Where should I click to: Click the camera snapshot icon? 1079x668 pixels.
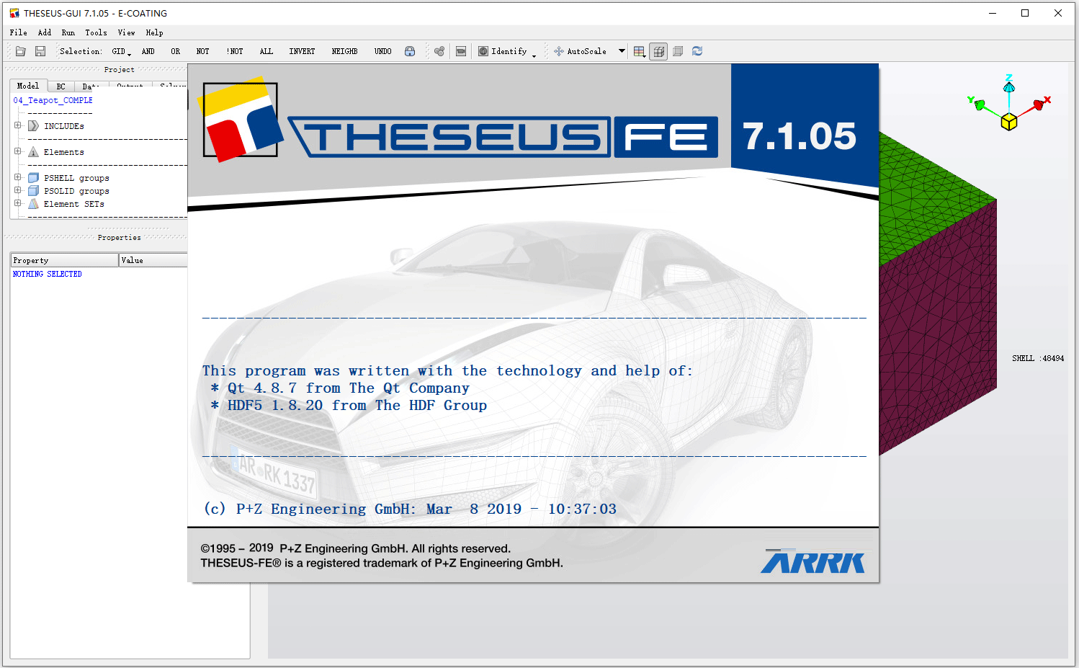(x=461, y=51)
